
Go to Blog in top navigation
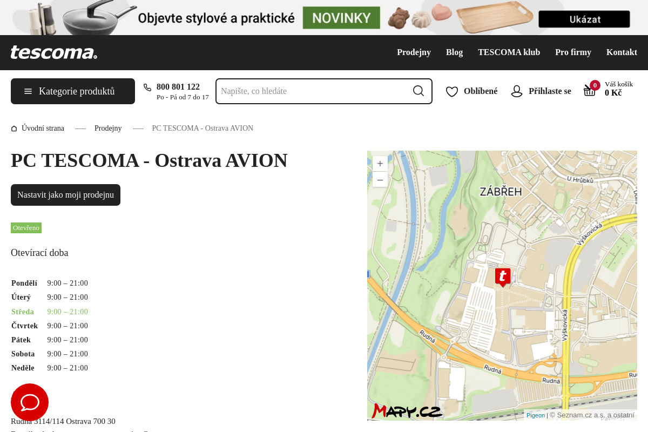[454, 52]
